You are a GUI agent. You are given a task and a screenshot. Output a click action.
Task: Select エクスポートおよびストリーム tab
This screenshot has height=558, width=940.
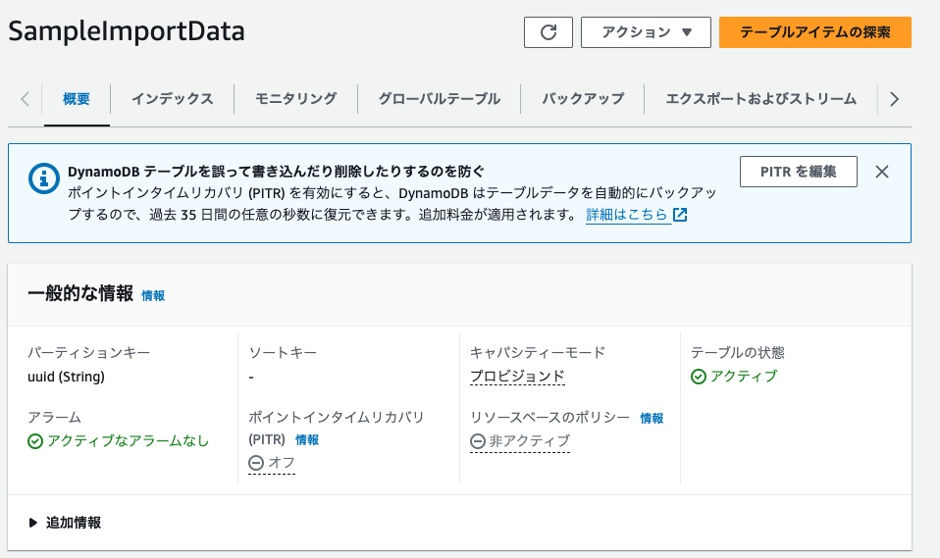pyautogui.click(x=760, y=98)
